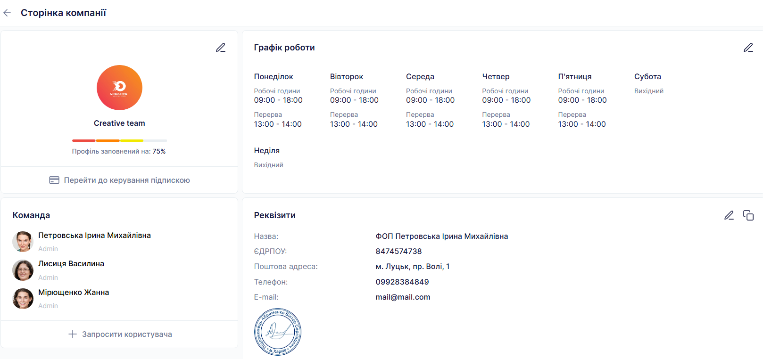Edit the requisites with pencil icon

coord(729,215)
